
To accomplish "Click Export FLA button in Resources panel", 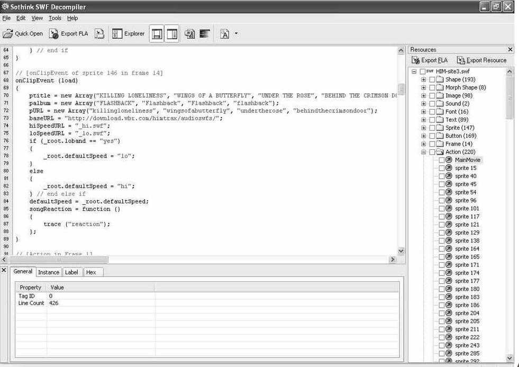I will coord(430,60).
